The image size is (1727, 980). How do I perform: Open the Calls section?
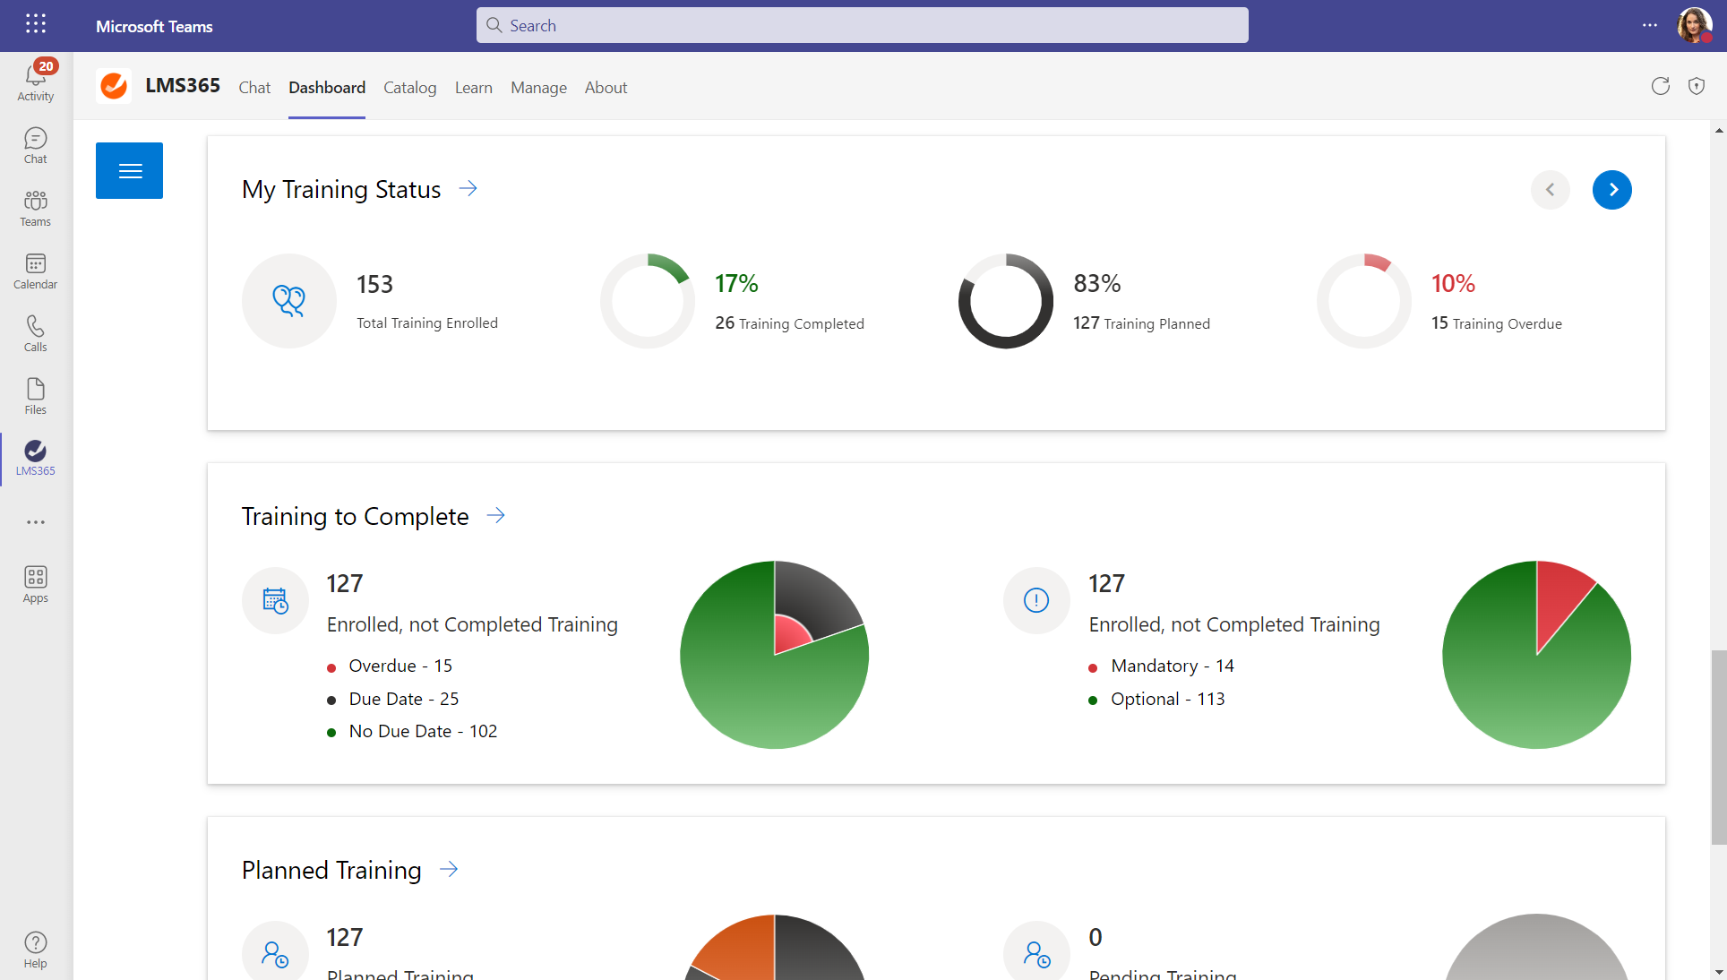[x=36, y=333]
